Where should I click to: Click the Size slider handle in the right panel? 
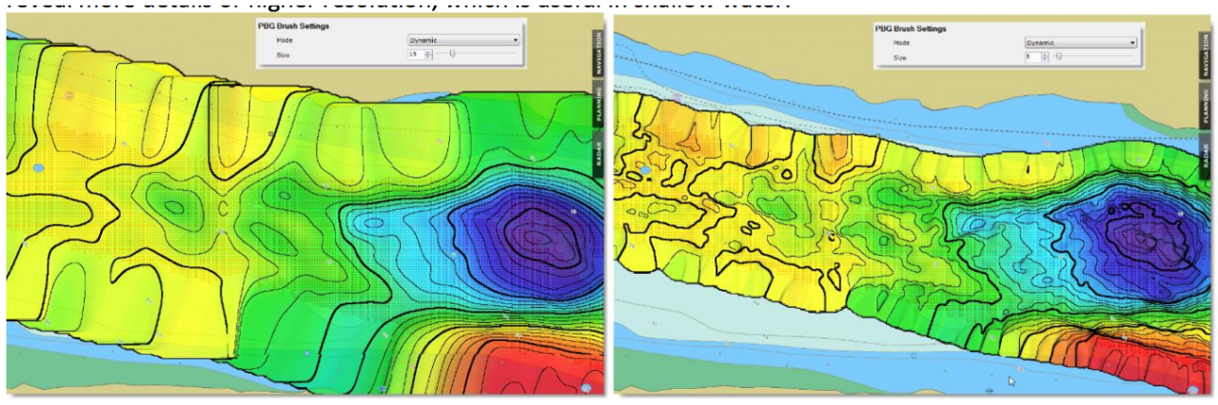1059,56
